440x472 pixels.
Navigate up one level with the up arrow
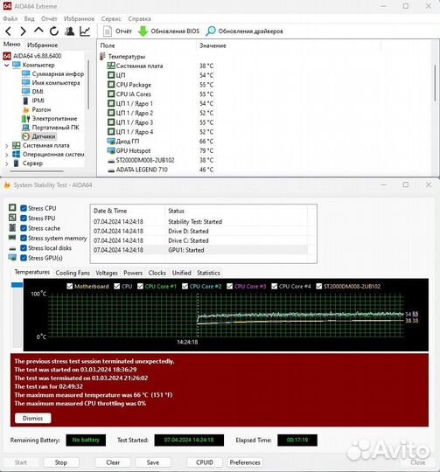coord(38,31)
